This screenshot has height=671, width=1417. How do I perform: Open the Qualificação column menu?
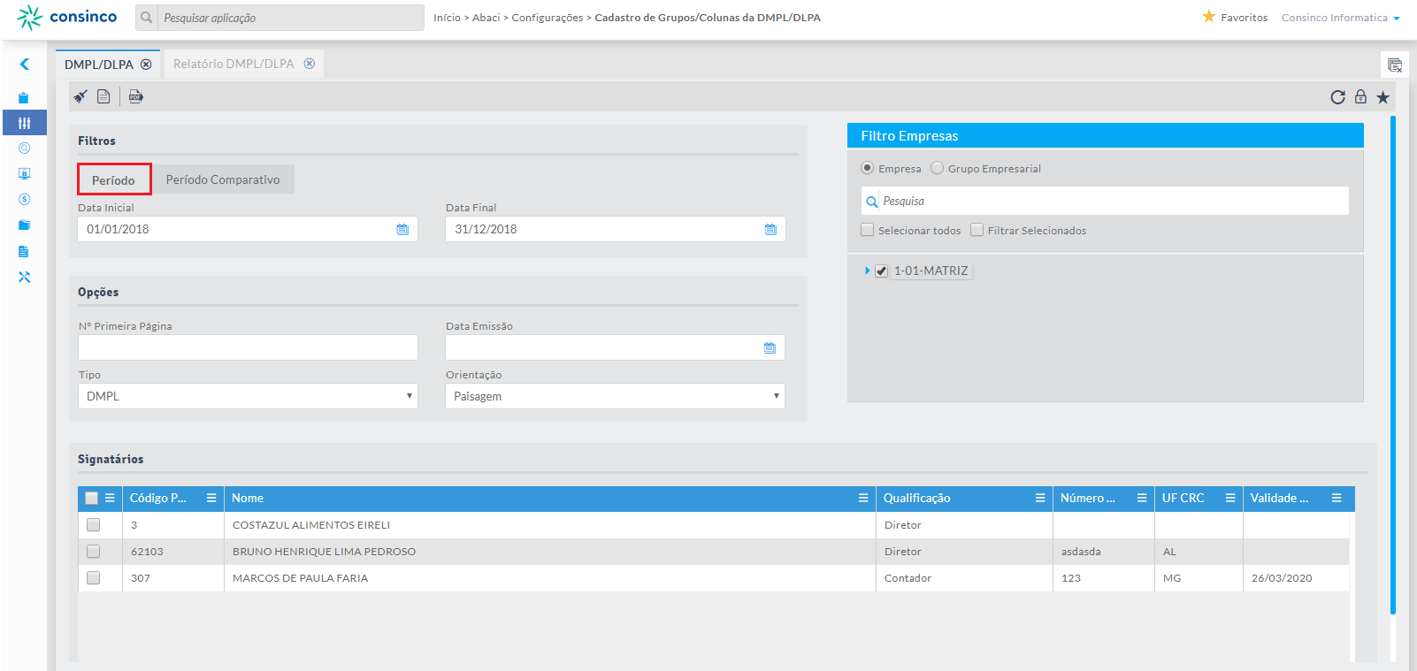(1040, 498)
